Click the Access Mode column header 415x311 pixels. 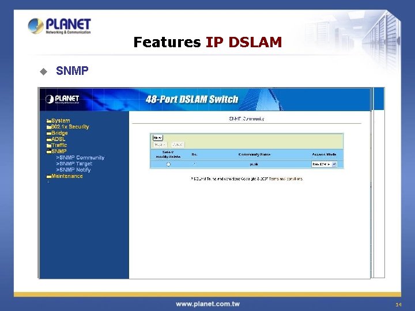324,154
